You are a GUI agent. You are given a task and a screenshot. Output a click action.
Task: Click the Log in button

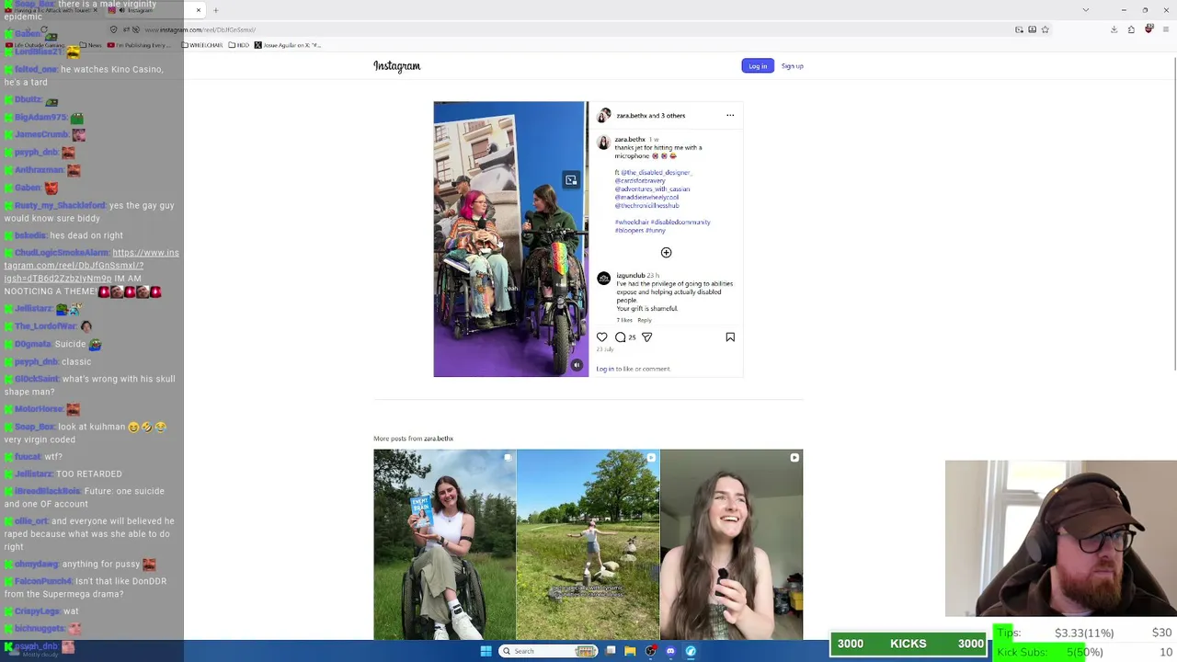758,66
